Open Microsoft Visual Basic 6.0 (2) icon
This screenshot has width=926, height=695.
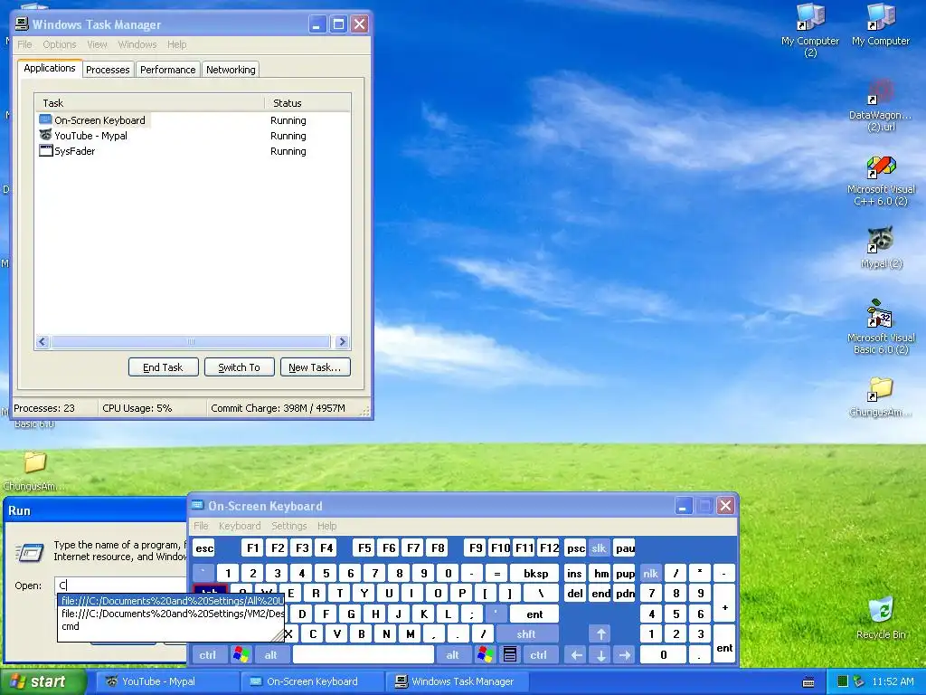(x=880, y=314)
